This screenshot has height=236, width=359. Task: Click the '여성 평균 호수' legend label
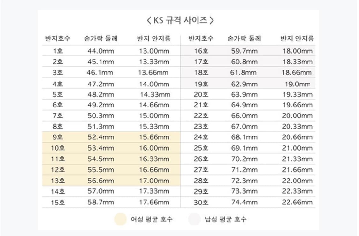pos(152,219)
